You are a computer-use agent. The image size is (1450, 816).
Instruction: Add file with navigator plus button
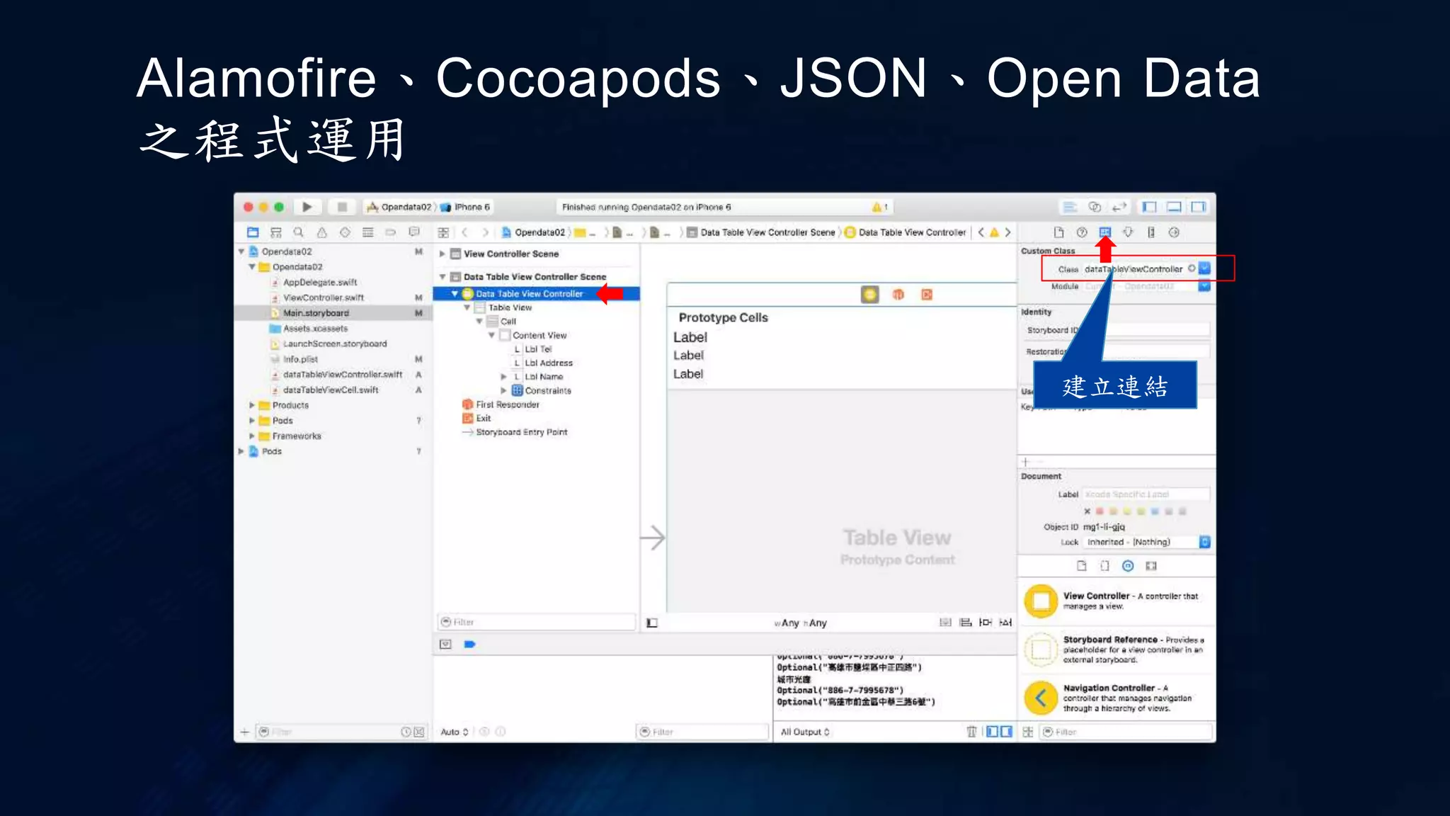click(244, 732)
